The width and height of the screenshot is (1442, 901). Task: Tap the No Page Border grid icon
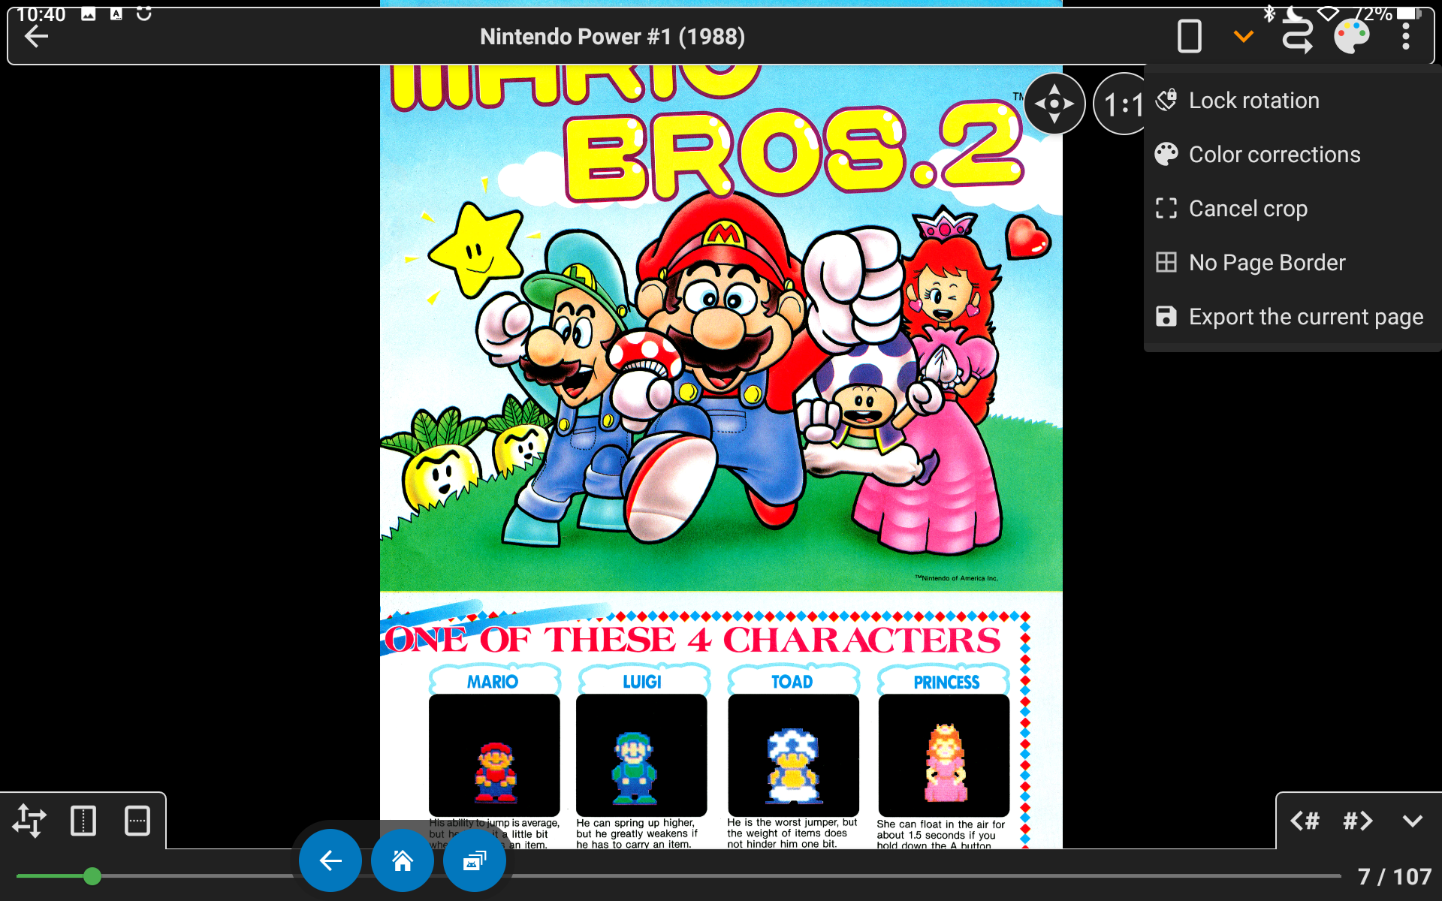click(x=1166, y=262)
